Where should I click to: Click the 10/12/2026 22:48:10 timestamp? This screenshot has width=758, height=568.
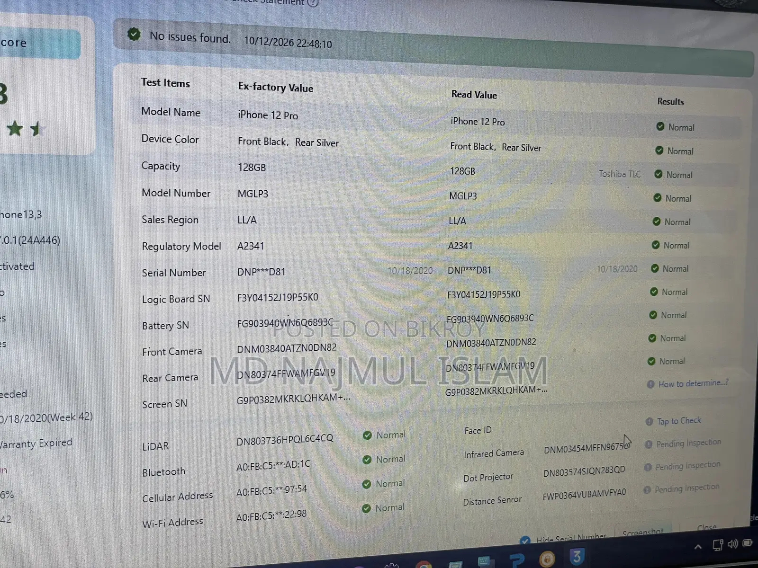pos(288,43)
